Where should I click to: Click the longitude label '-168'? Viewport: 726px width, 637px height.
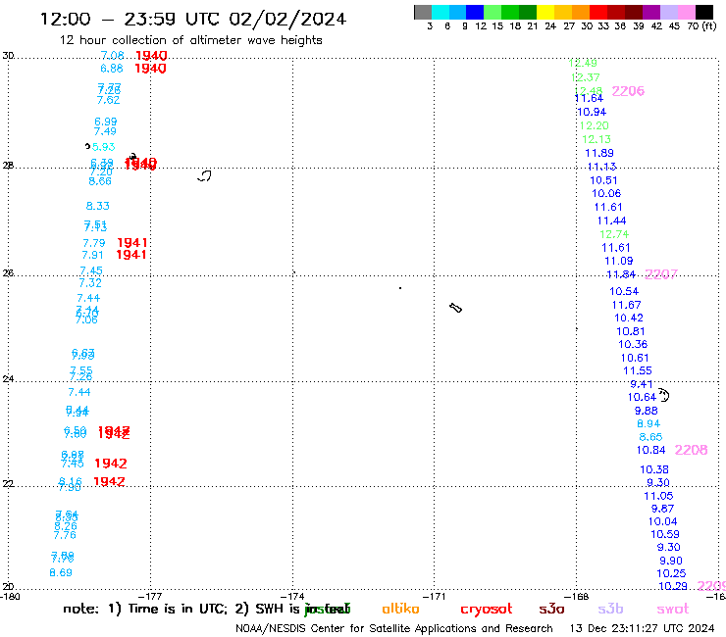tap(577, 597)
